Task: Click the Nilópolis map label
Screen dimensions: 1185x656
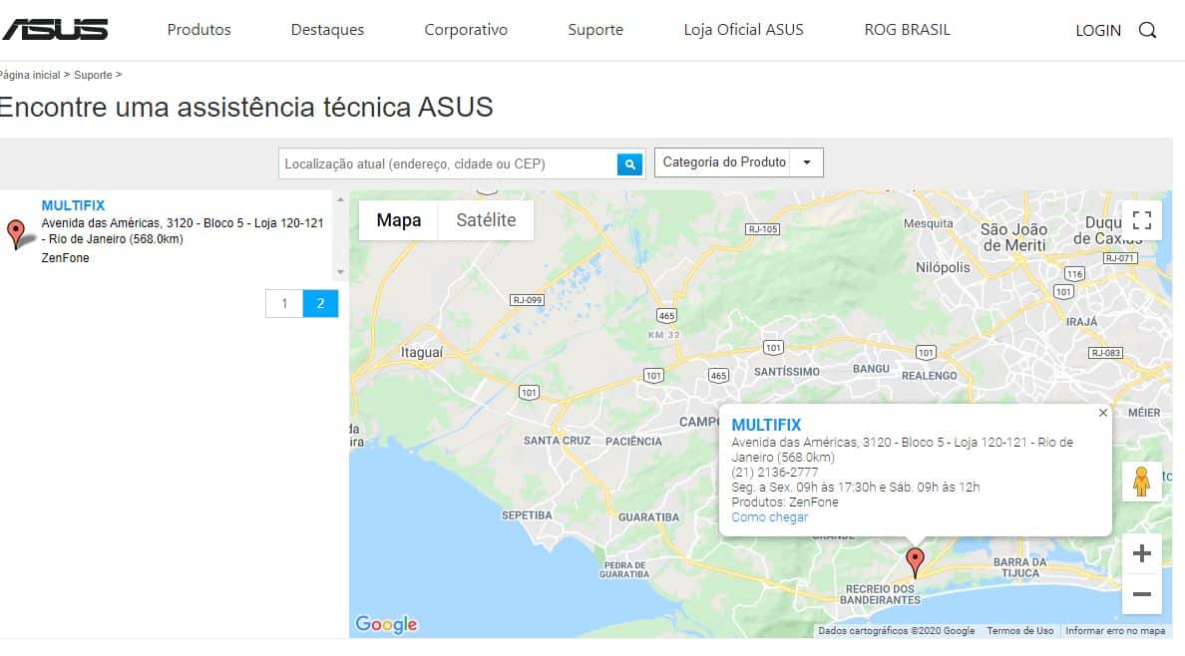Action: (x=943, y=267)
